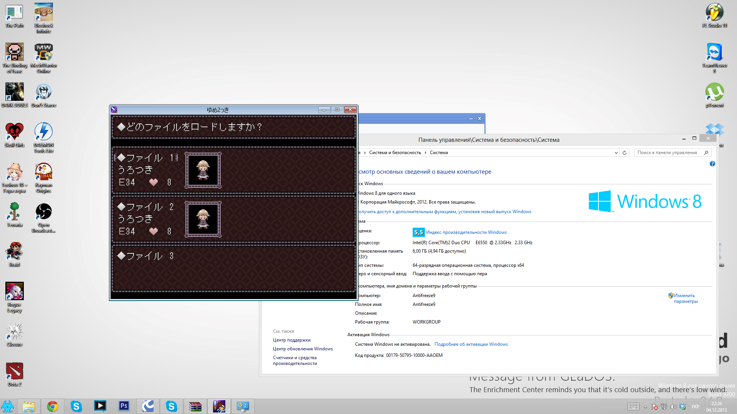
Task: Launch The Binding of Isaac shortcut
Action: click(15, 58)
